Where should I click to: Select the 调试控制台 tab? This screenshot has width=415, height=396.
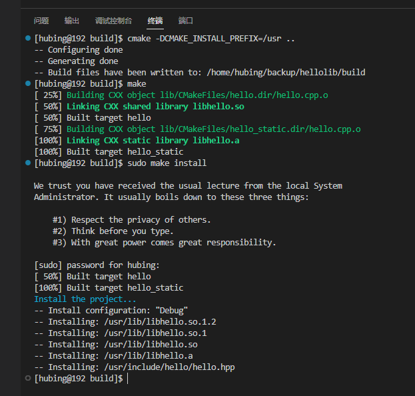pos(113,21)
